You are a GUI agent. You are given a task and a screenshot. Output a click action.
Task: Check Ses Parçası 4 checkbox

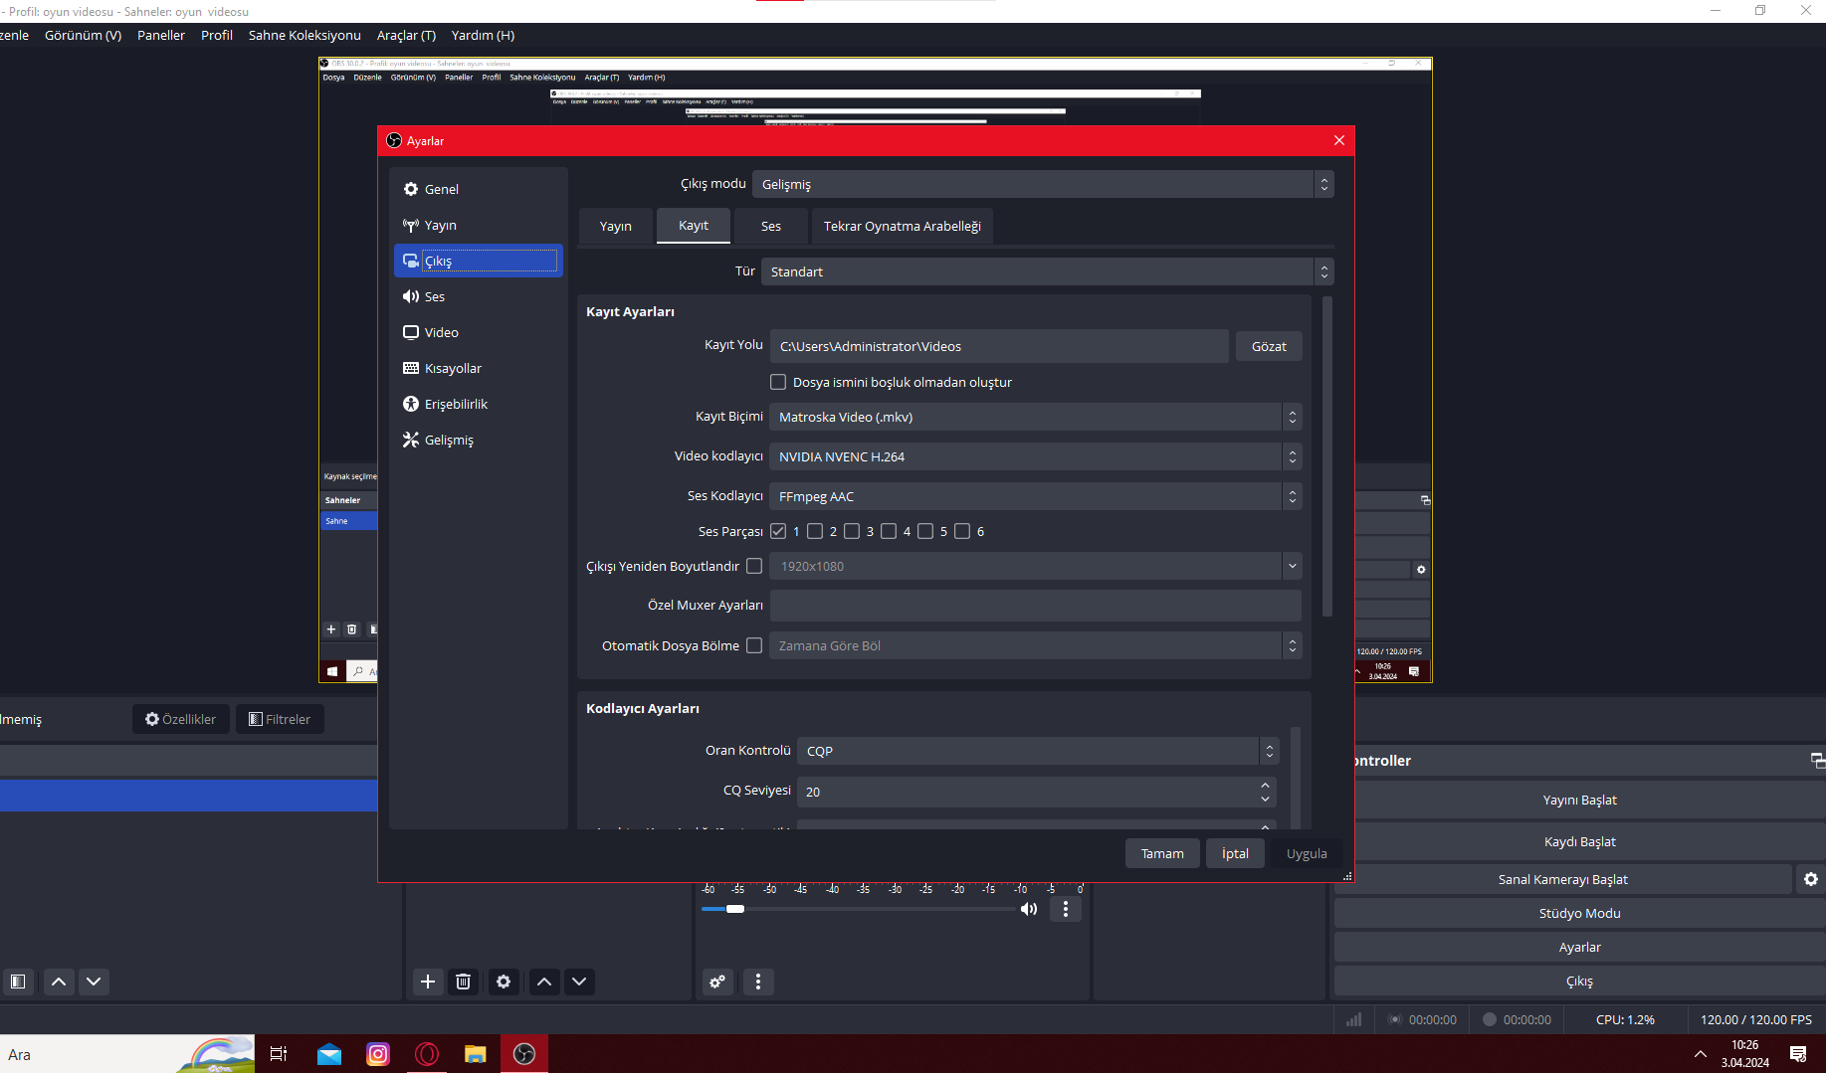tap(889, 531)
